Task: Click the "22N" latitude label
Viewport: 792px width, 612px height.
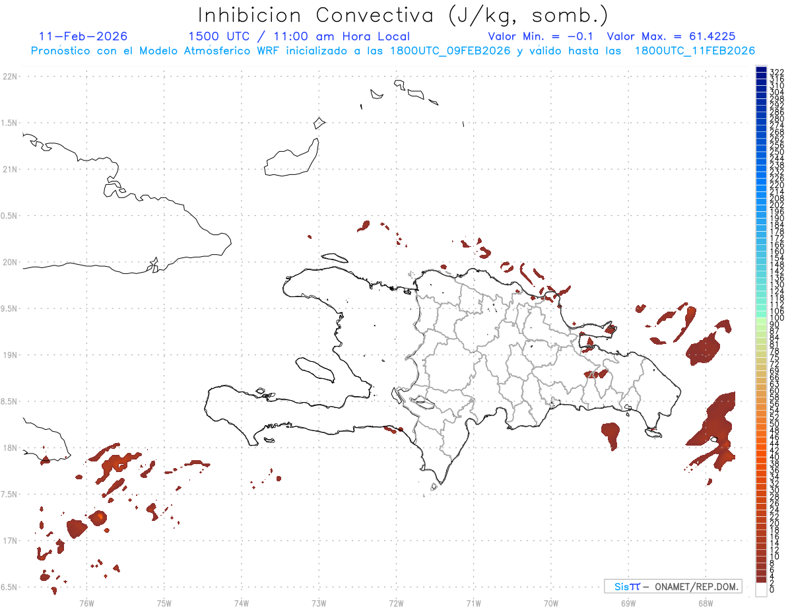Action: [9, 77]
